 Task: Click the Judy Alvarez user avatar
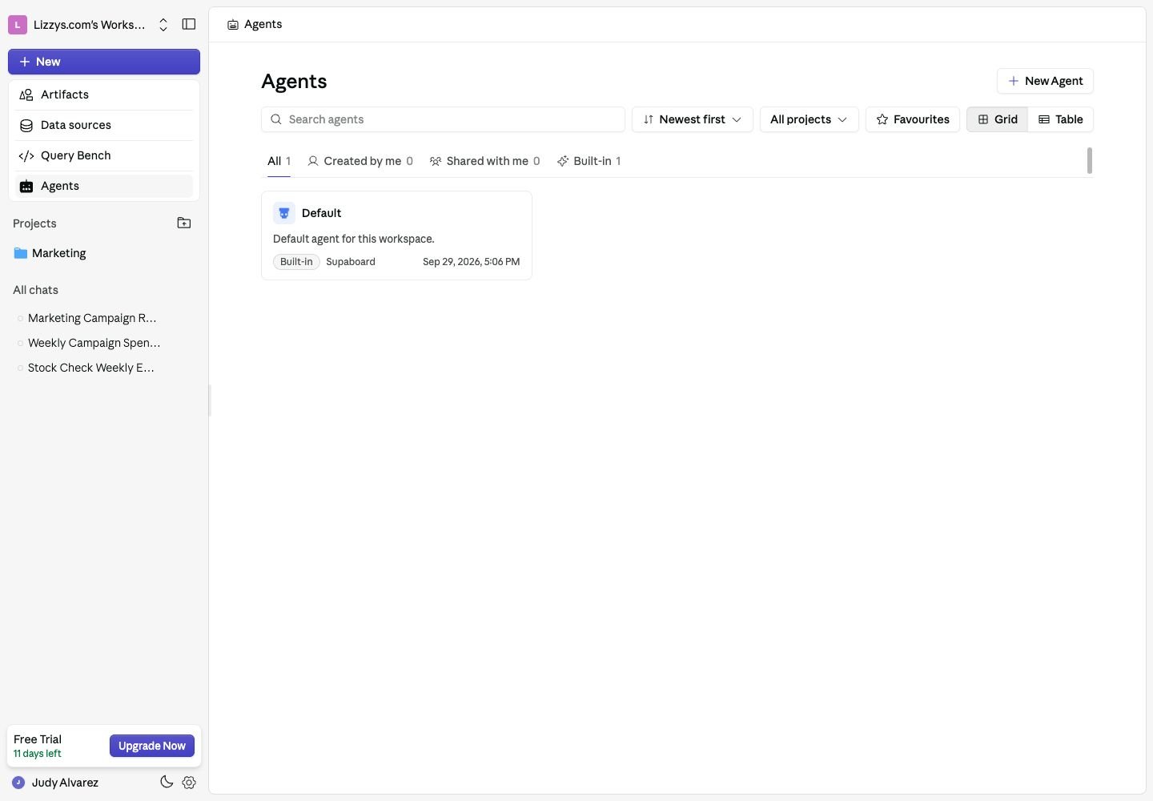coord(18,783)
